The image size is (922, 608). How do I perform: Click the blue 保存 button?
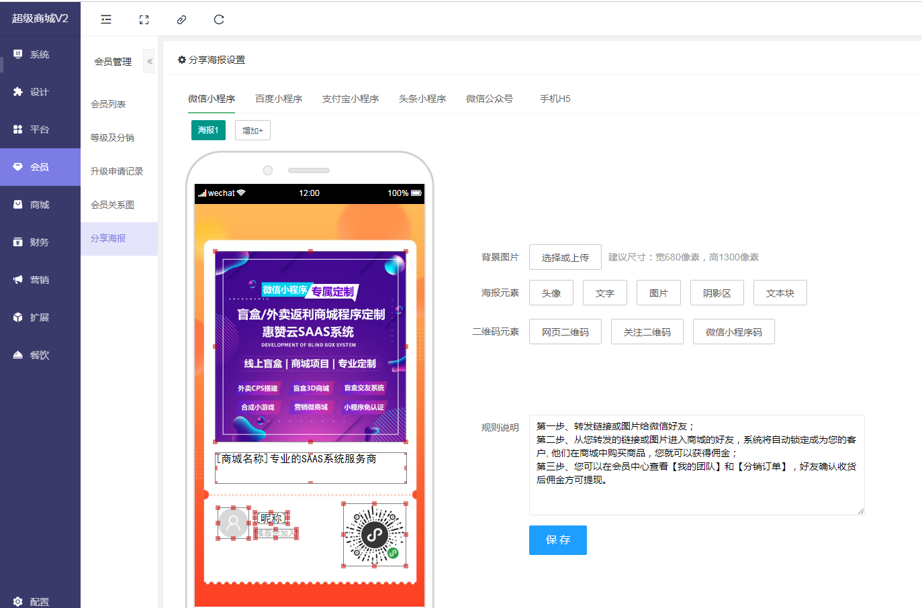pyautogui.click(x=558, y=540)
